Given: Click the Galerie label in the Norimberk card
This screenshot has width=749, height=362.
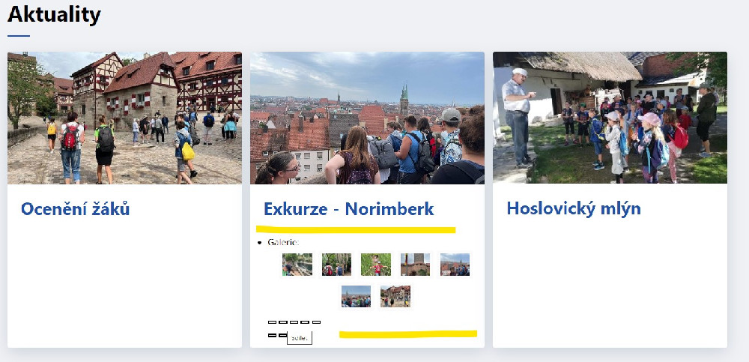Looking at the screenshot, I should click(283, 242).
